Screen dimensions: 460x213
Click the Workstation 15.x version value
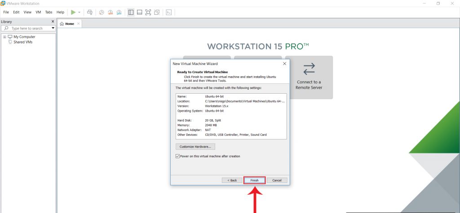coord(217,106)
